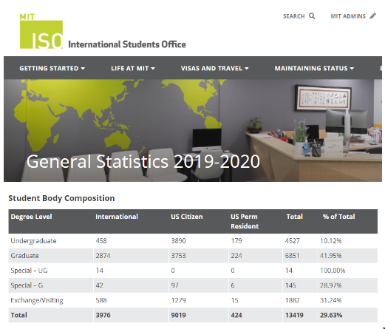Open the VISAS AND TRAVEL menu

215,68
